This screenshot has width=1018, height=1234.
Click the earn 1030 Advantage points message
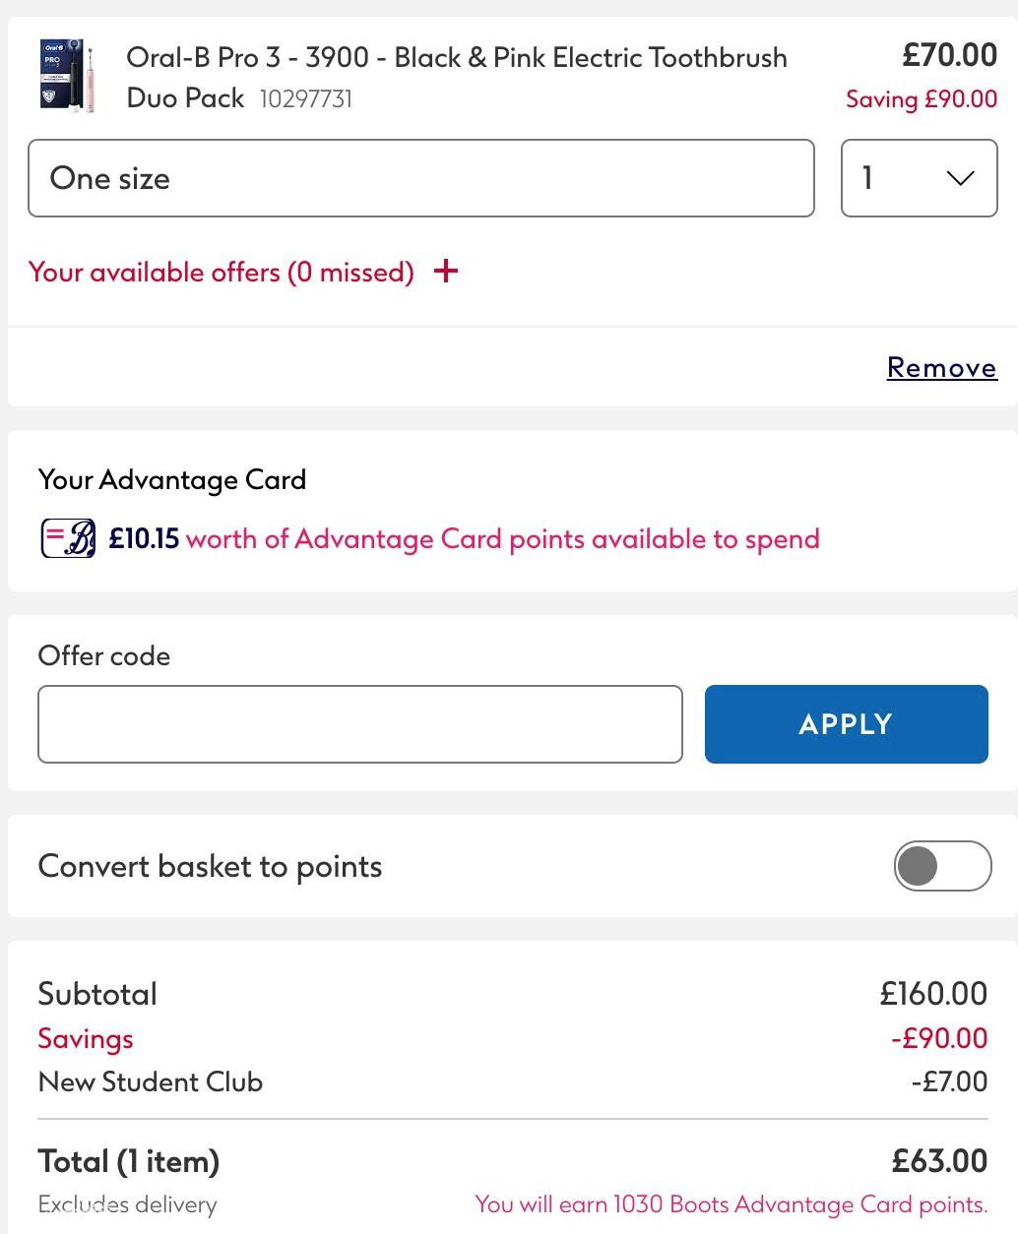(x=732, y=1204)
